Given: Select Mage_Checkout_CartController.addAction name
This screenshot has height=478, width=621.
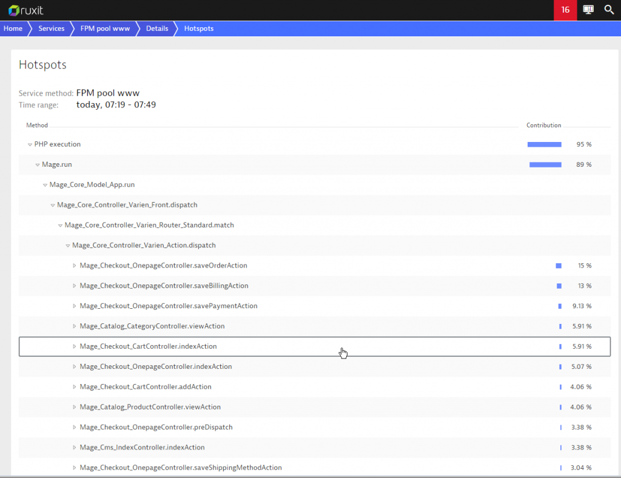Looking at the screenshot, I should pyautogui.click(x=146, y=386).
